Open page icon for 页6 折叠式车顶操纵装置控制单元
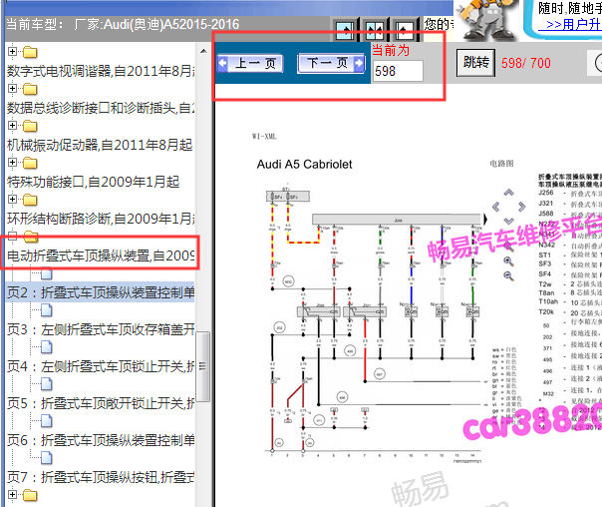 (47, 421)
